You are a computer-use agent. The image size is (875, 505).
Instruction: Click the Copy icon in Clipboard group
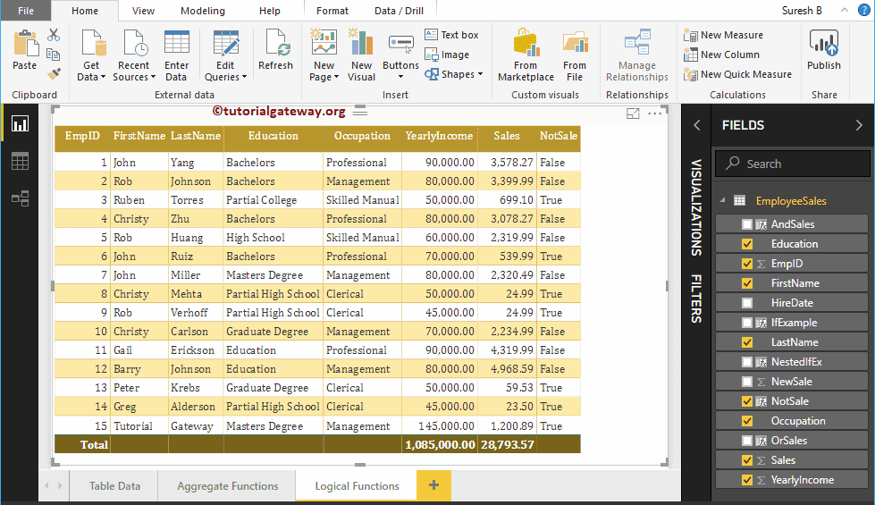[54, 55]
